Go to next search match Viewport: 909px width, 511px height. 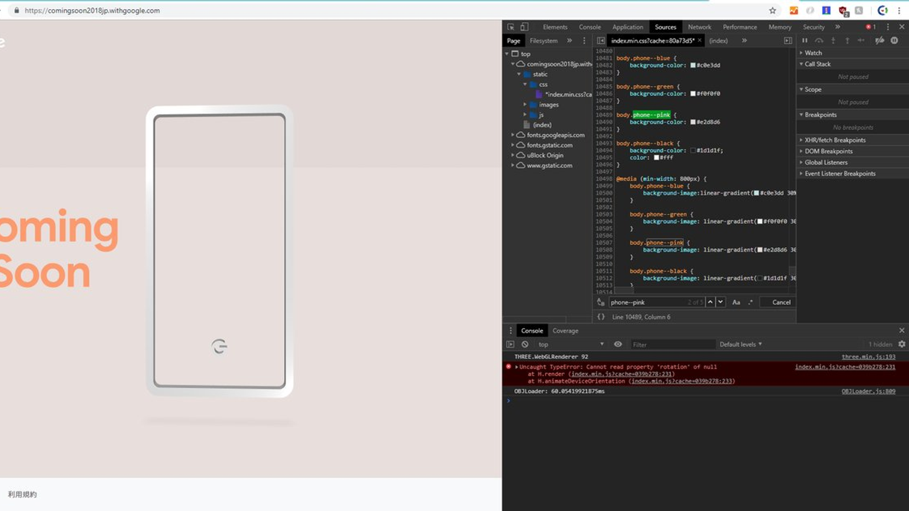click(720, 302)
